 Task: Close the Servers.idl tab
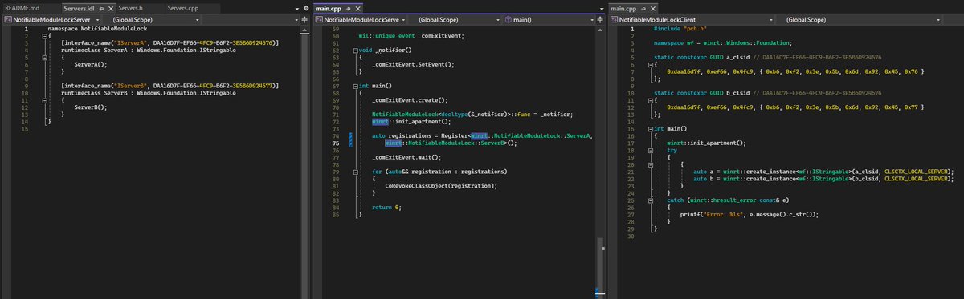[110, 8]
